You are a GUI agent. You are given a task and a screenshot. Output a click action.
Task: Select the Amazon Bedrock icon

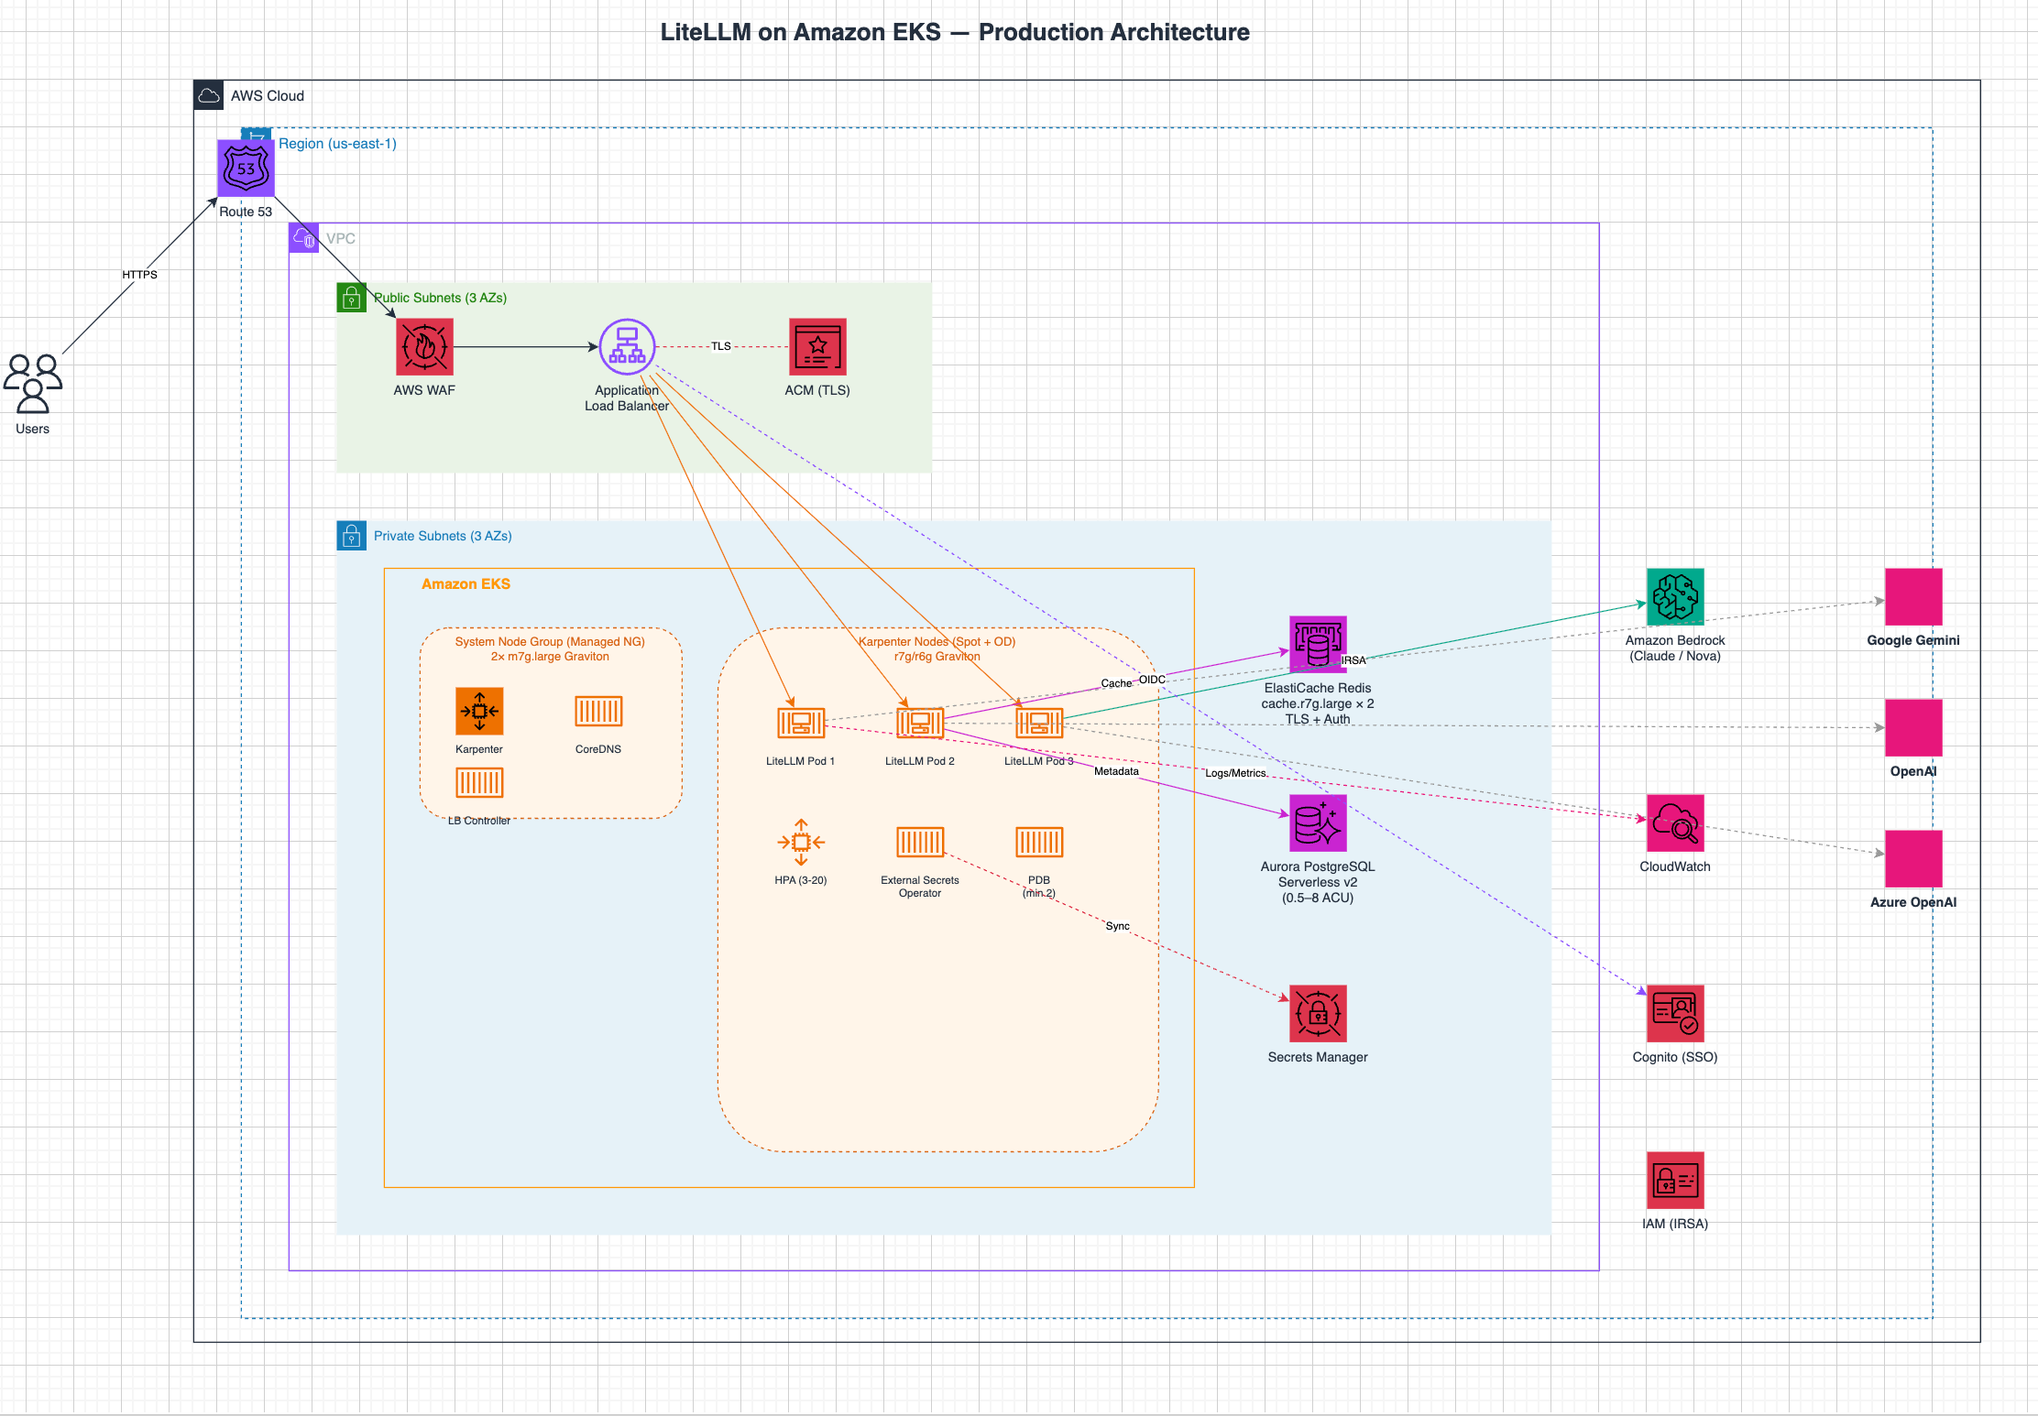(1675, 597)
